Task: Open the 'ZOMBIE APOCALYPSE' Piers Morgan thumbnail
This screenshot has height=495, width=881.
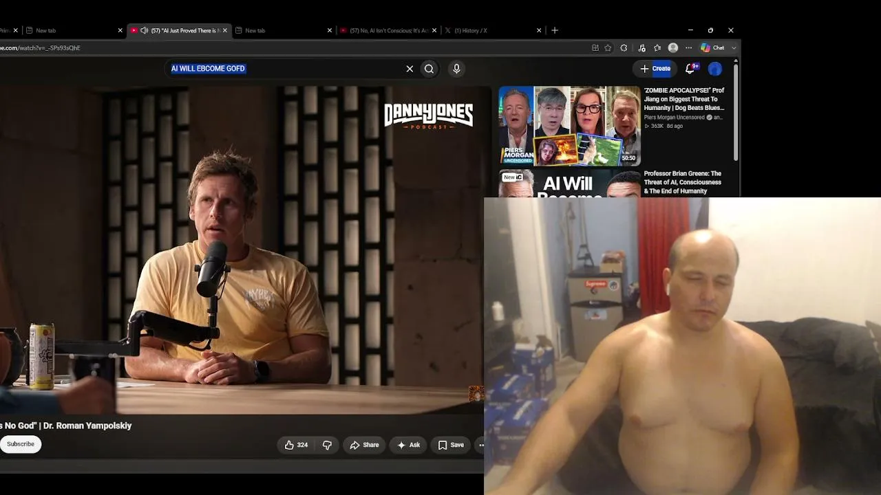Action: (x=569, y=126)
